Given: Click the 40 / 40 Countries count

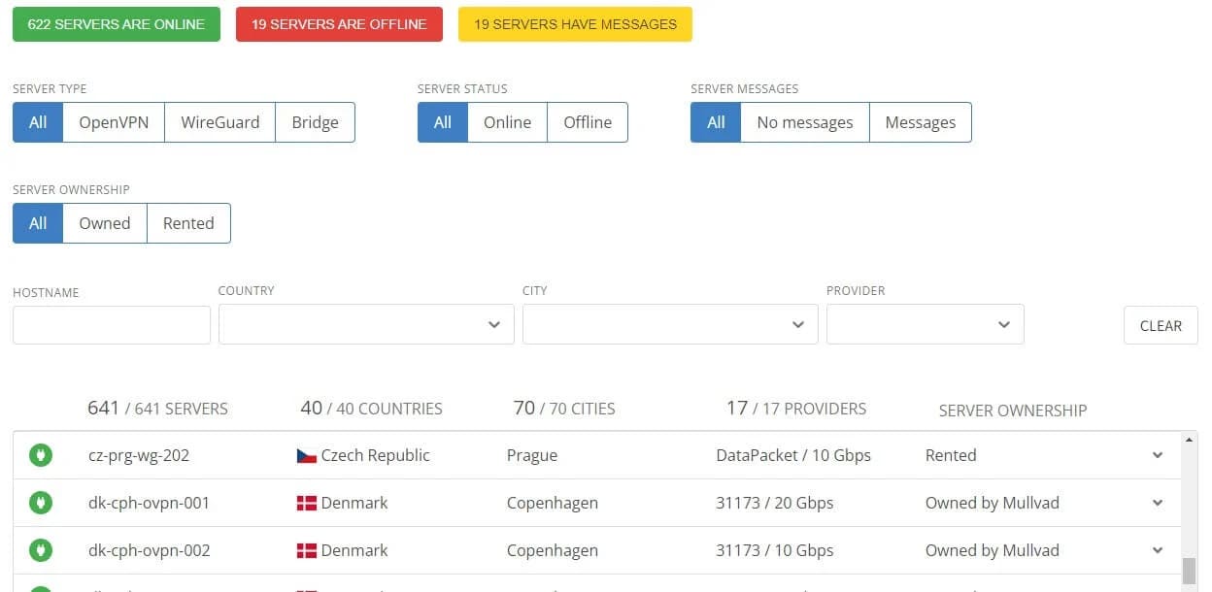Looking at the screenshot, I should pyautogui.click(x=371, y=409).
